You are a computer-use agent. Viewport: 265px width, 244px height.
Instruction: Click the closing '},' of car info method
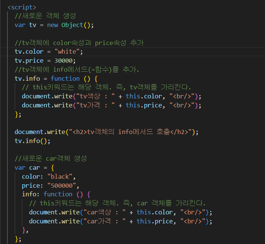click(25, 230)
